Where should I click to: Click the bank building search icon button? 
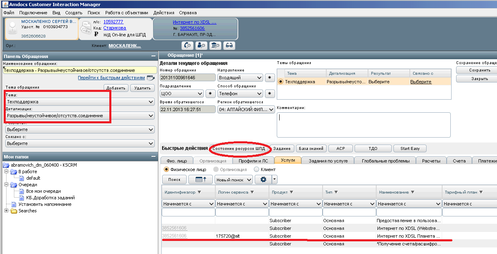pyautogui.click(x=215, y=45)
